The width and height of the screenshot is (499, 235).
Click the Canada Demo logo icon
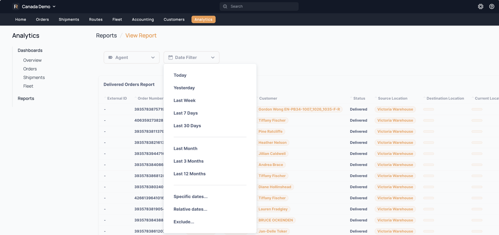coord(16,6)
